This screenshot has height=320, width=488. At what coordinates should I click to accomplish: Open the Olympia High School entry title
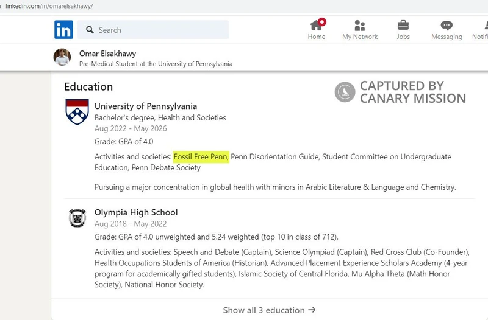pyautogui.click(x=136, y=212)
